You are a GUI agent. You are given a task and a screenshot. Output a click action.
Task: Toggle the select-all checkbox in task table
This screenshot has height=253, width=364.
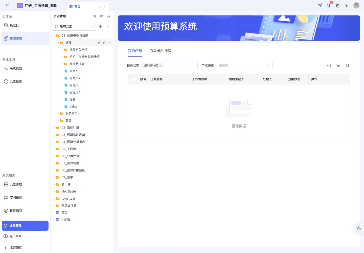(x=133, y=79)
